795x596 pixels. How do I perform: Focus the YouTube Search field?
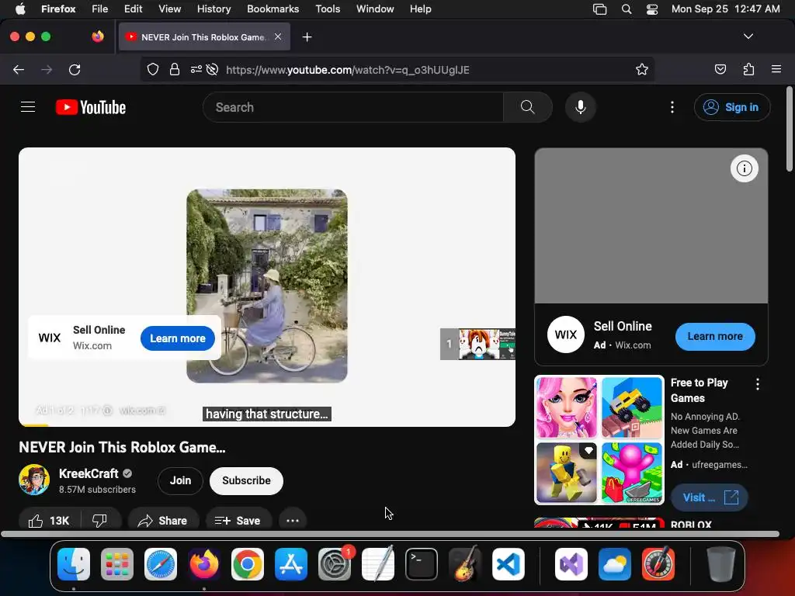click(x=353, y=107)
